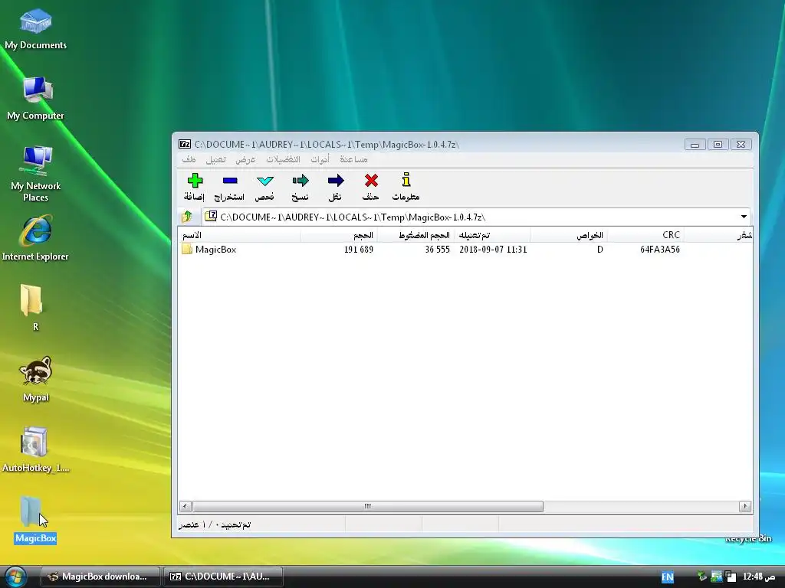Sort by Packed Size (الحجم المضغوط) column header
This screenshot has height=588, width=785.
(x=415, y=235)
